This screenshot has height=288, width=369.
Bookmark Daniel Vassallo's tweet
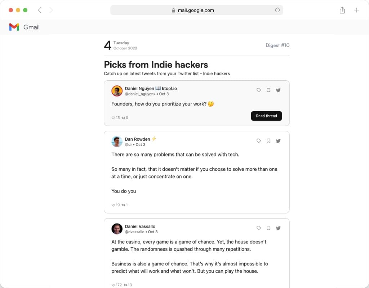(268, 228)
